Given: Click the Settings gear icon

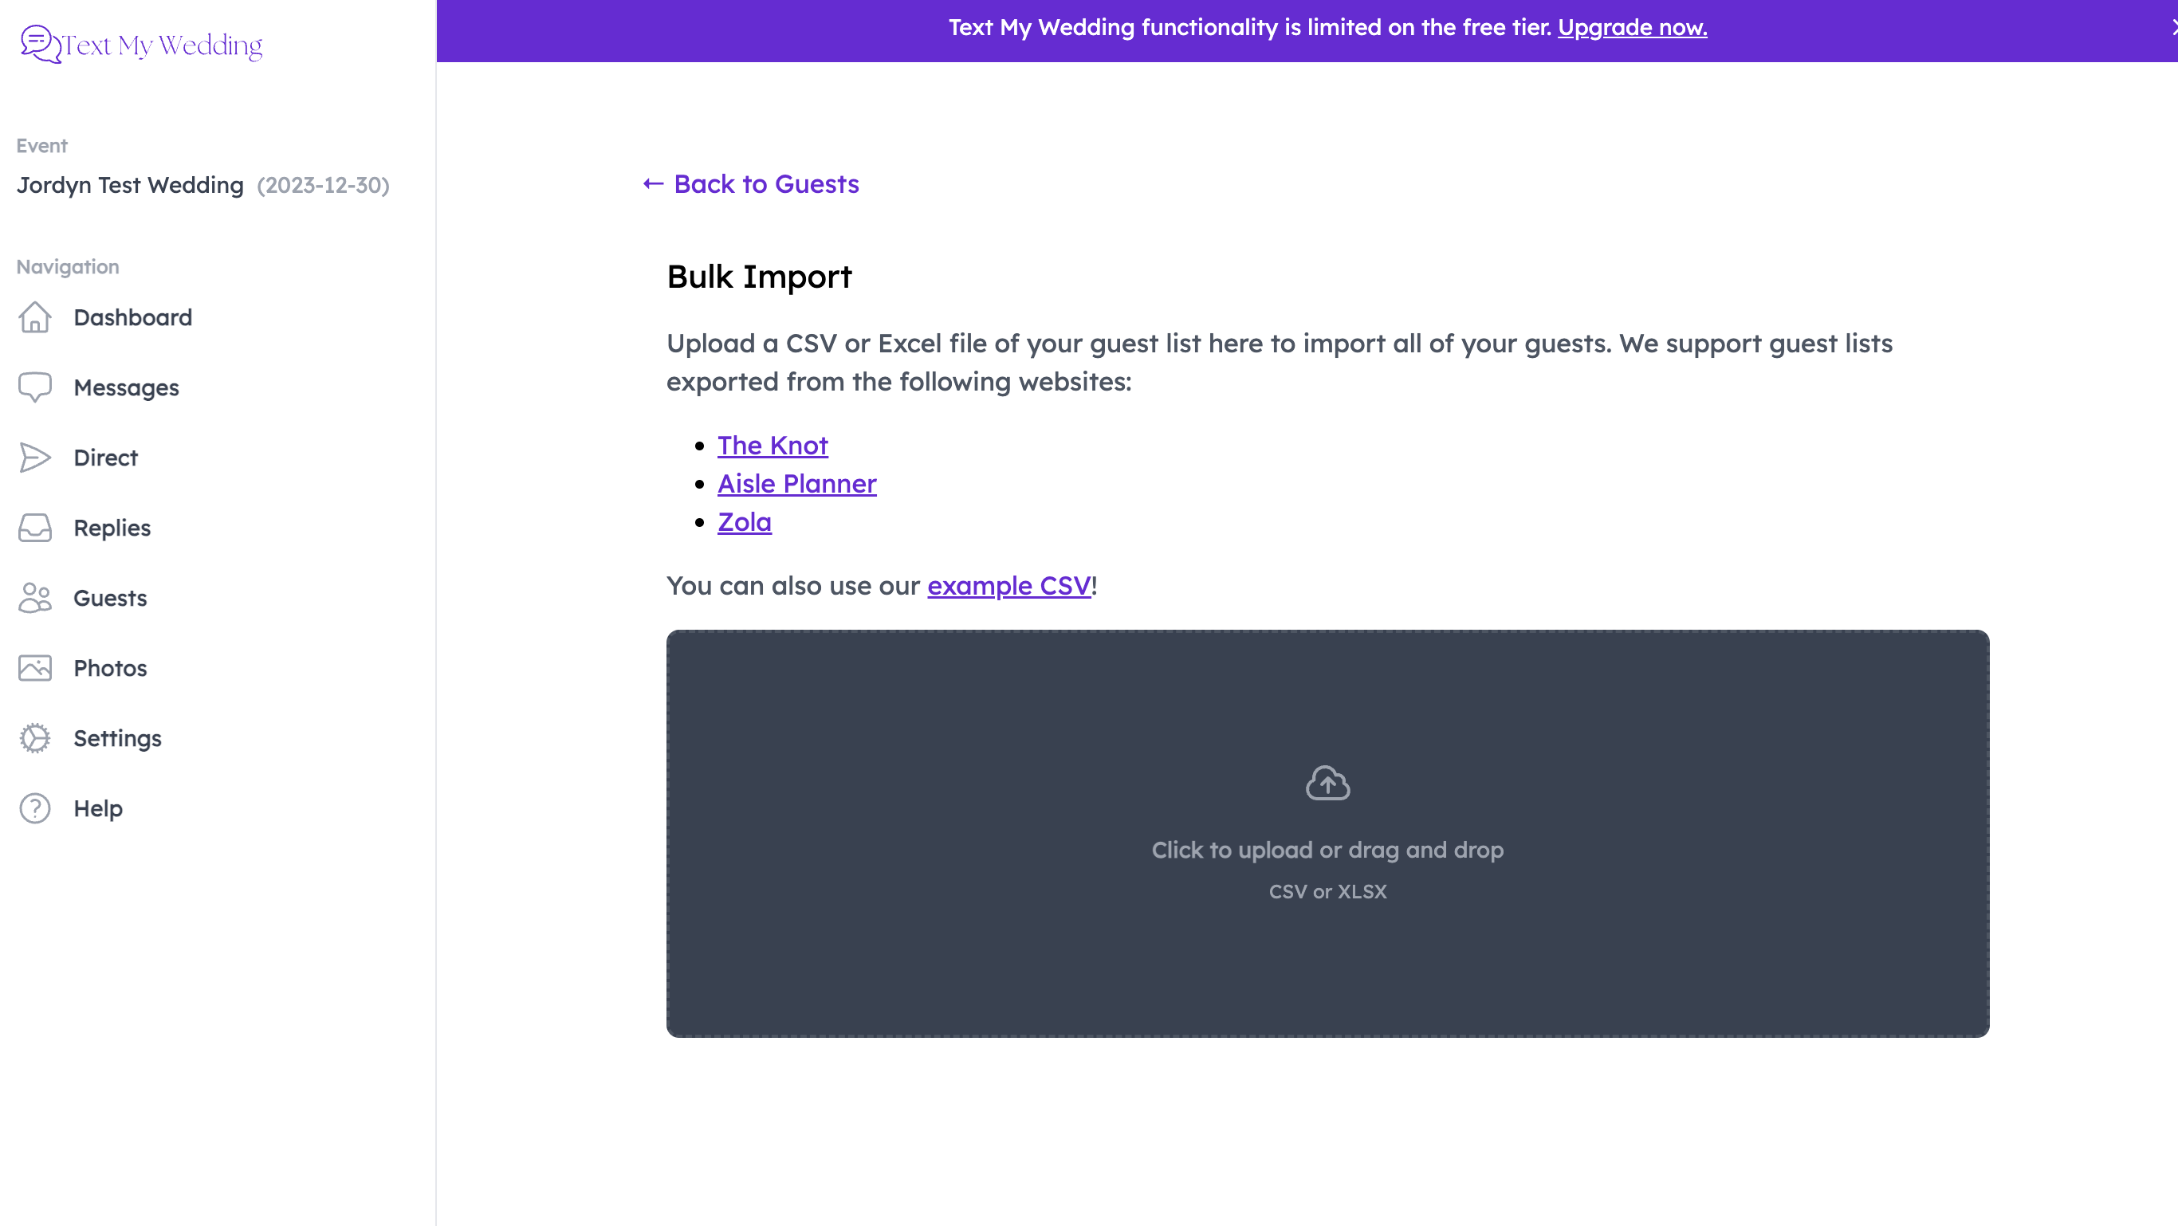Looking at the screenshot, I should click(34, 738).
